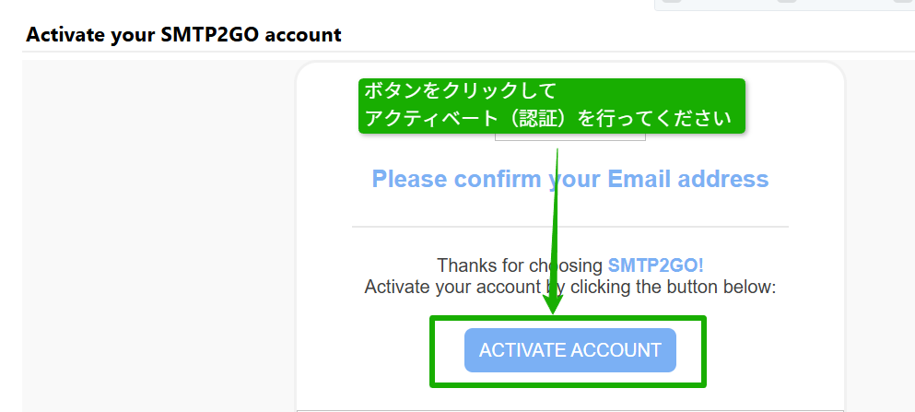Open the SMTP2GO! link in the email
This screenshot has width=915, height=412.
655,265
